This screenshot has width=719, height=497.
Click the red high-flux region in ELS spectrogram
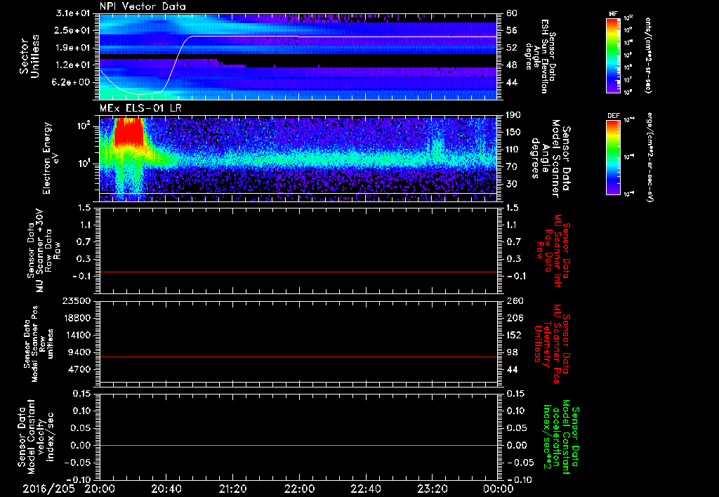[128, 131]
